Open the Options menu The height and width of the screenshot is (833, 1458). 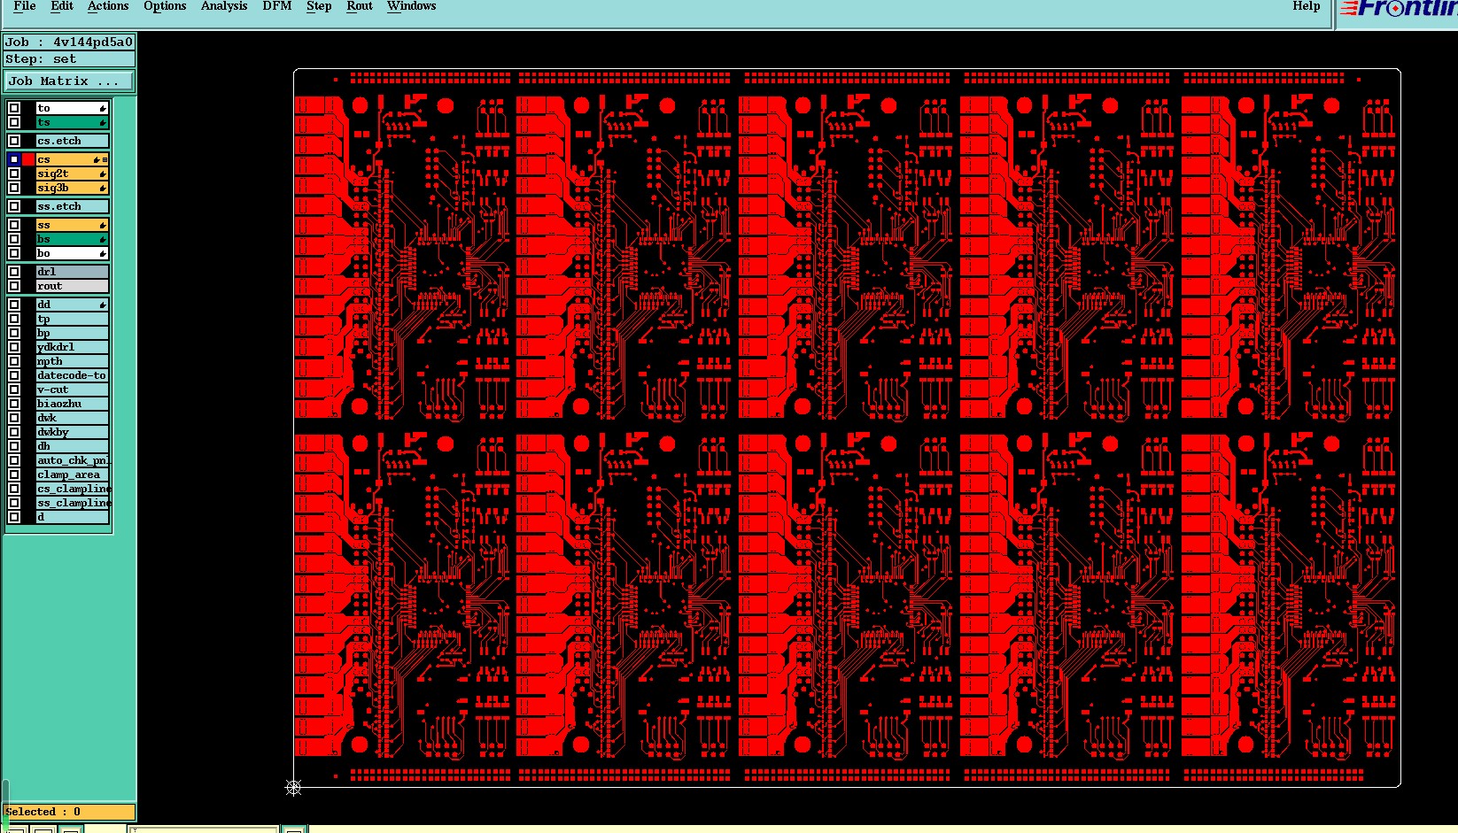[165, 6]
